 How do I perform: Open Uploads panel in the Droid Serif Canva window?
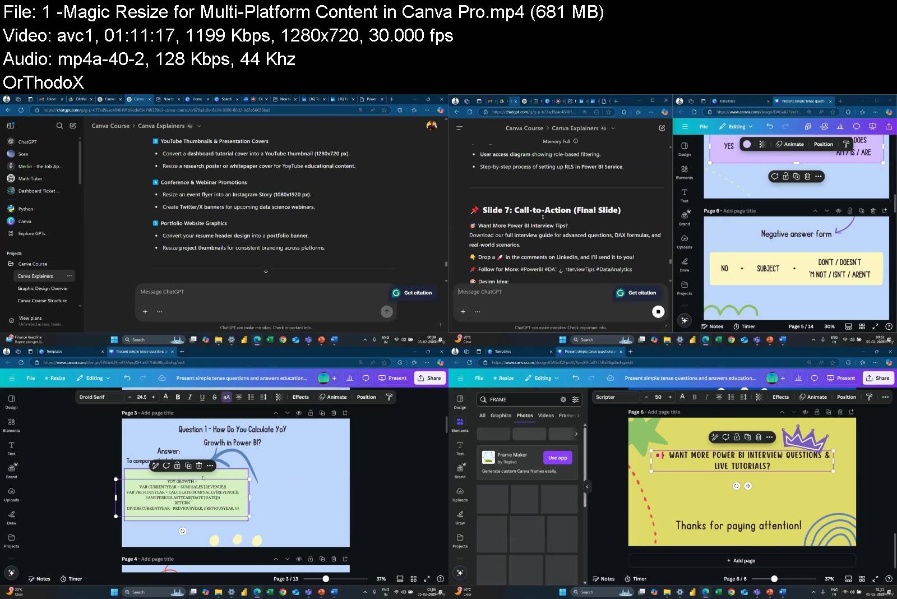coord(11,494)
